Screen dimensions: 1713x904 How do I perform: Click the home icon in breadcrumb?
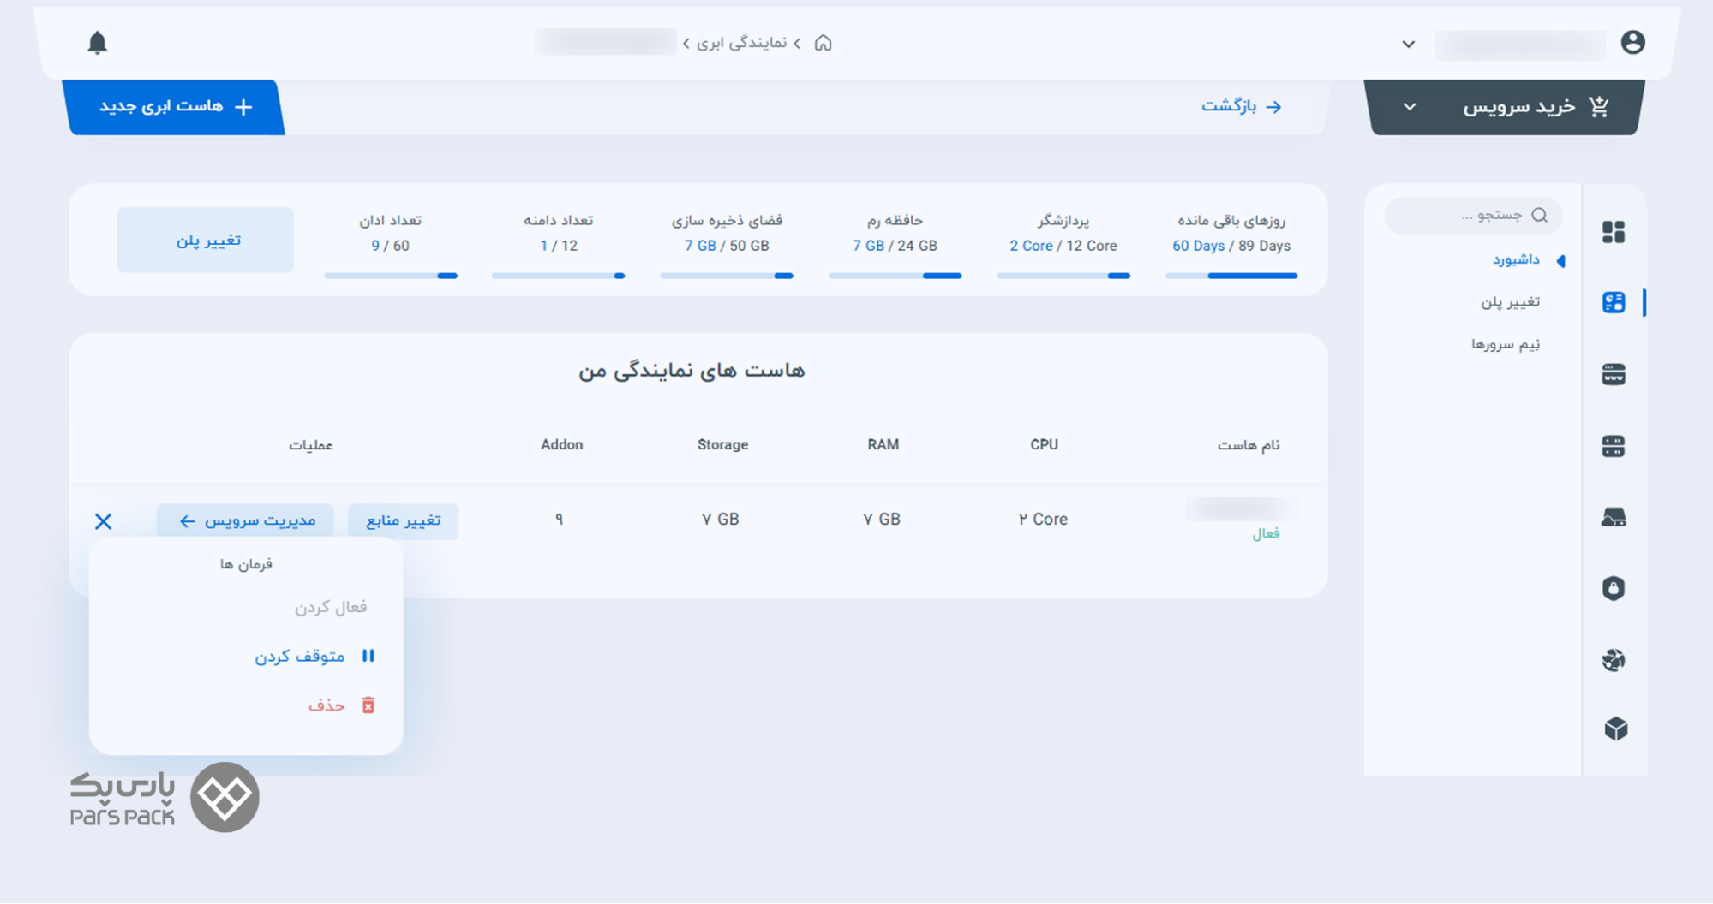point(823,43)
